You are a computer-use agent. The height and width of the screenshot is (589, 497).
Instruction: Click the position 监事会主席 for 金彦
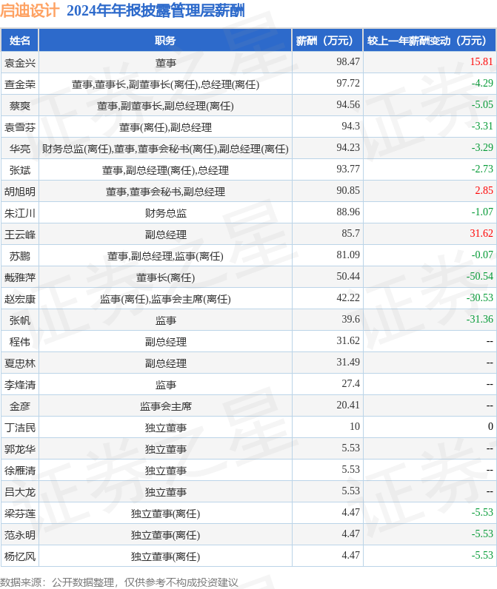(x=165, y=405)
